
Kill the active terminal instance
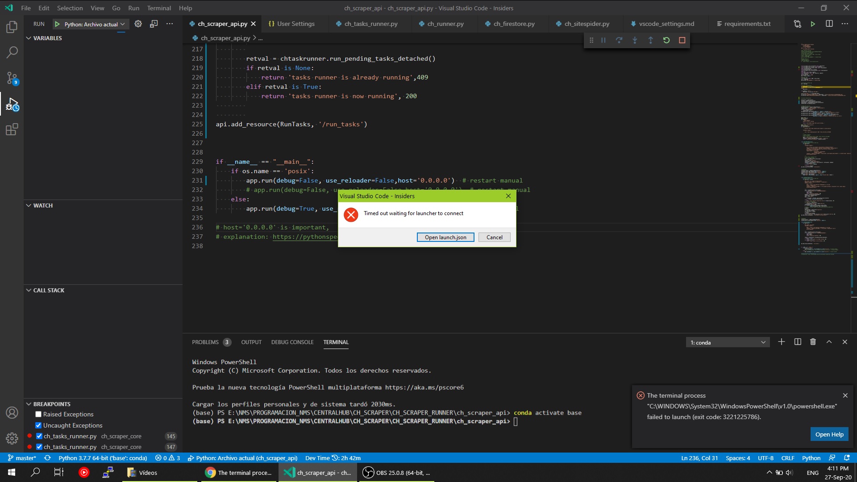[813, 342]
